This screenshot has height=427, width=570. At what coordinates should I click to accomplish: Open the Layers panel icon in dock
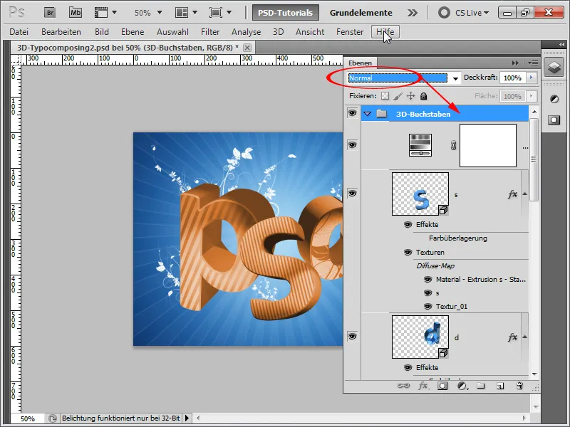pos(554,67)
